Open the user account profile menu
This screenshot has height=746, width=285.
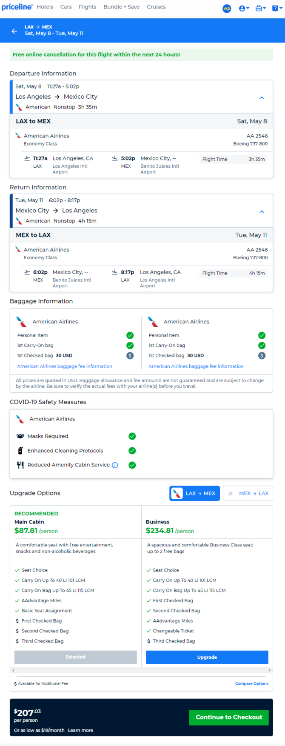click(244, 8)
